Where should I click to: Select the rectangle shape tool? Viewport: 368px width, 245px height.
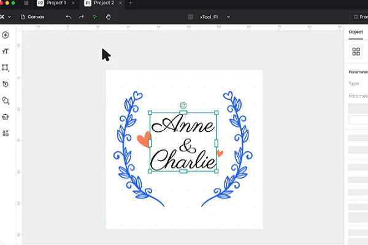(6, 68)
